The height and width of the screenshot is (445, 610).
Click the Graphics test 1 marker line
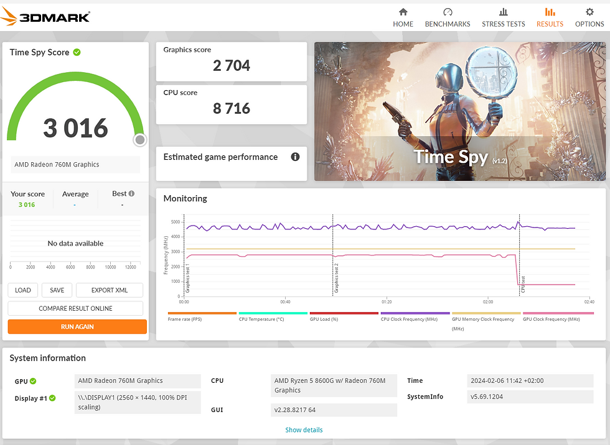(184, 255)
